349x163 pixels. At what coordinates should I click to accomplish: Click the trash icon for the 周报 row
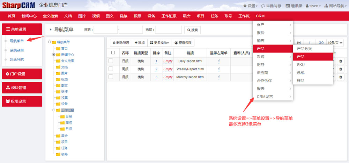pos(341,69)
